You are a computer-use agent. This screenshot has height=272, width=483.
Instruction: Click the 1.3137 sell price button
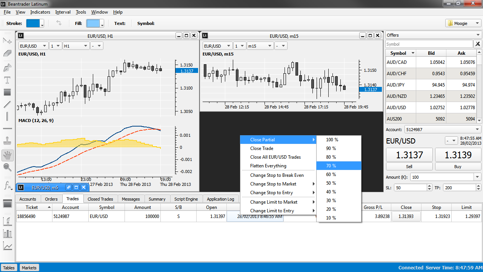click(x=409, y=155)
